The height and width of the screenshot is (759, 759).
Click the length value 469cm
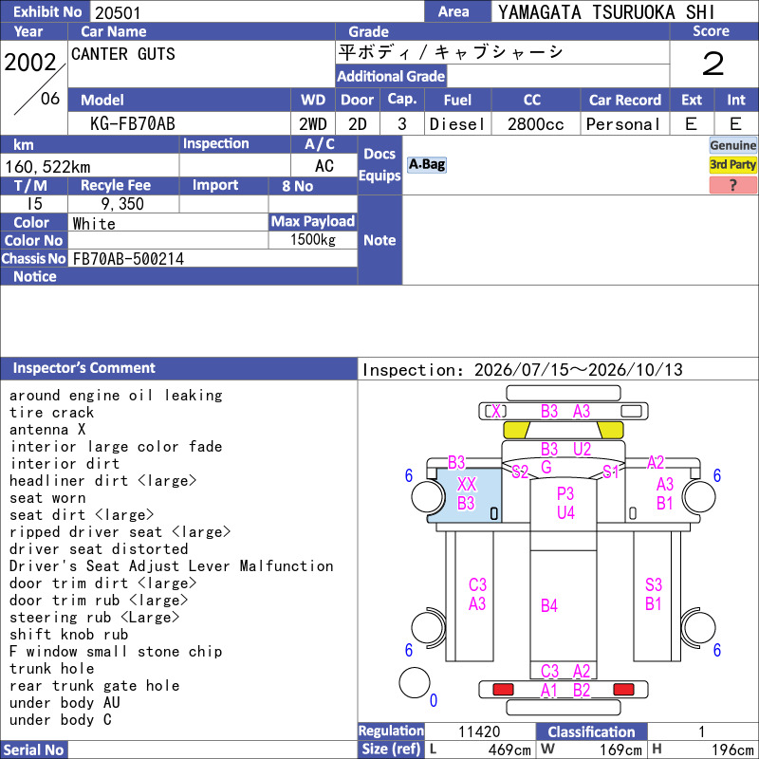point(509,750)
